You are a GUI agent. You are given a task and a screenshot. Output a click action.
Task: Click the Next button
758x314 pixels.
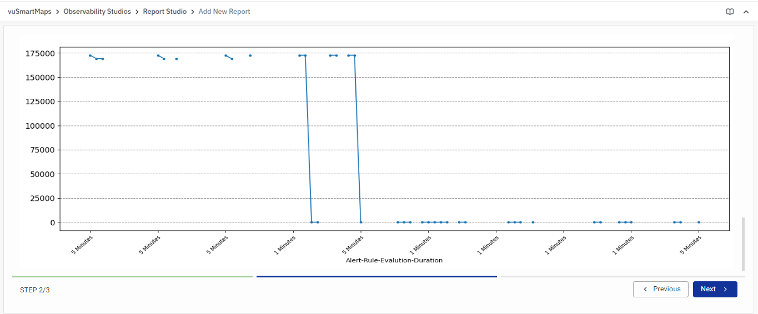(715, 289)
